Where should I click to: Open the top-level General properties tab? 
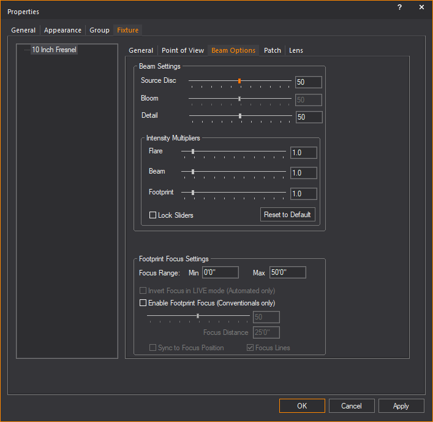tap(23, 30)
